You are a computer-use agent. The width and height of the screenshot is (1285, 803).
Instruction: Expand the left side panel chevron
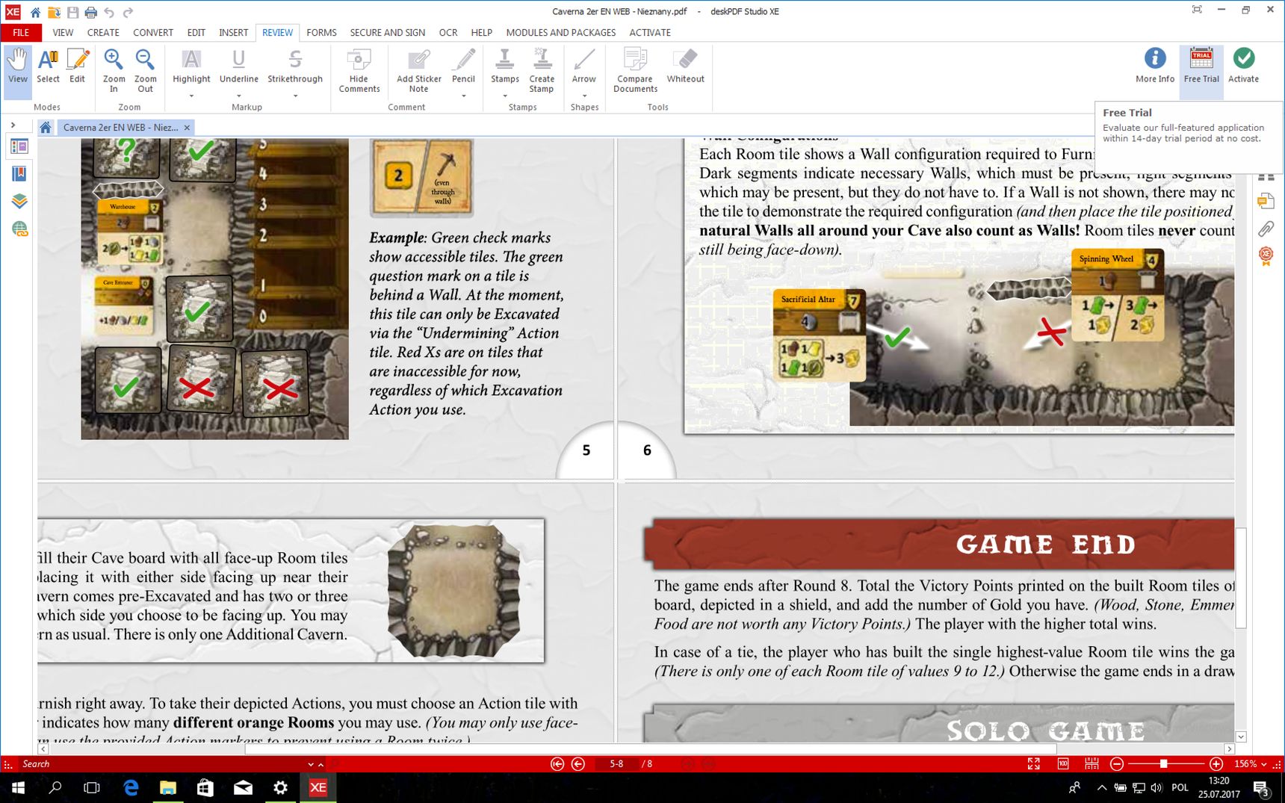coord(13,125)
